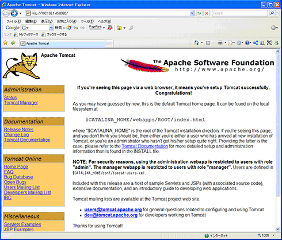282x240 pixels.
Task: Click the Print icon on the command bar
Action: pos(220,43)
